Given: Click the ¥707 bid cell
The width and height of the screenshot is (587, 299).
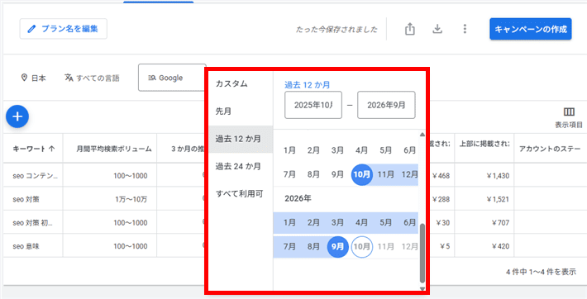Looking at the screenshot, I should coord(499,223).
